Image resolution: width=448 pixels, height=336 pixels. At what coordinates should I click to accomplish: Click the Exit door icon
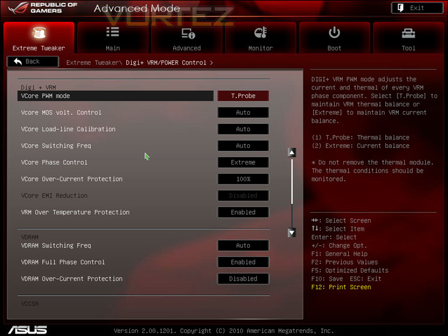pos(400,8)
